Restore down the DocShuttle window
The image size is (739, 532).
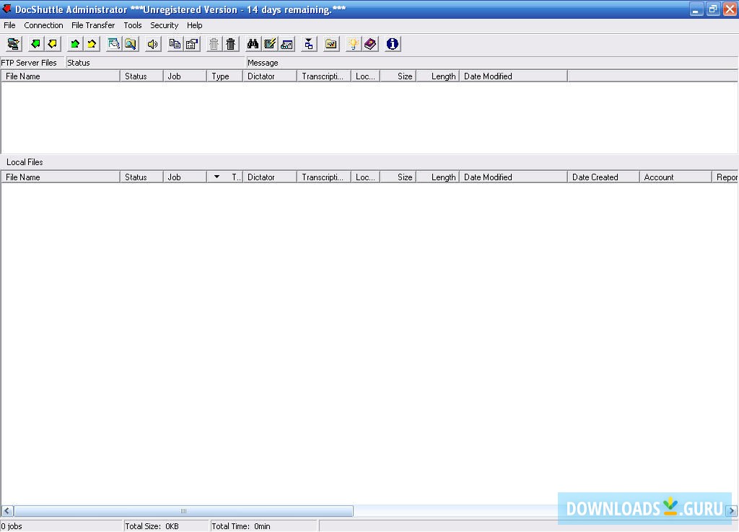[x=713, y=9]
